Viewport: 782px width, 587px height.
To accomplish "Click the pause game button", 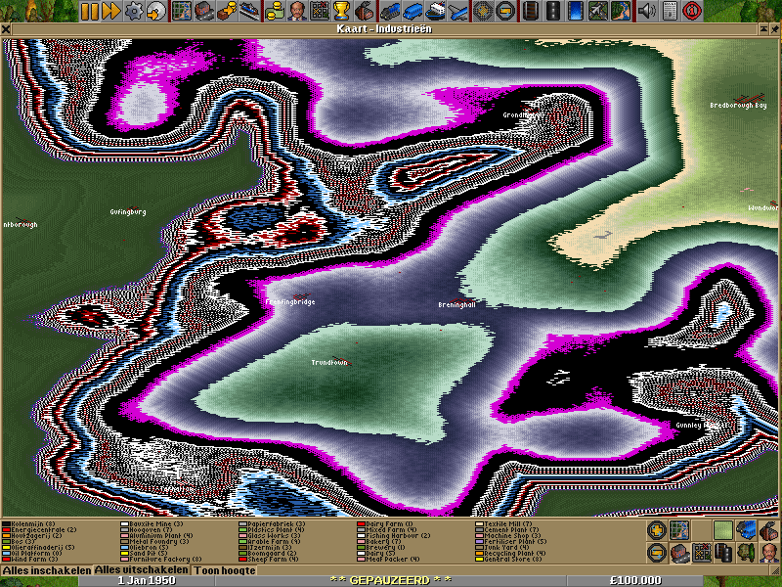I will (90, 11).
